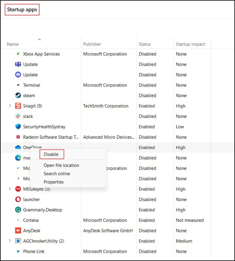Expand the MEGAsync (3) group

[x=10, y=189]
